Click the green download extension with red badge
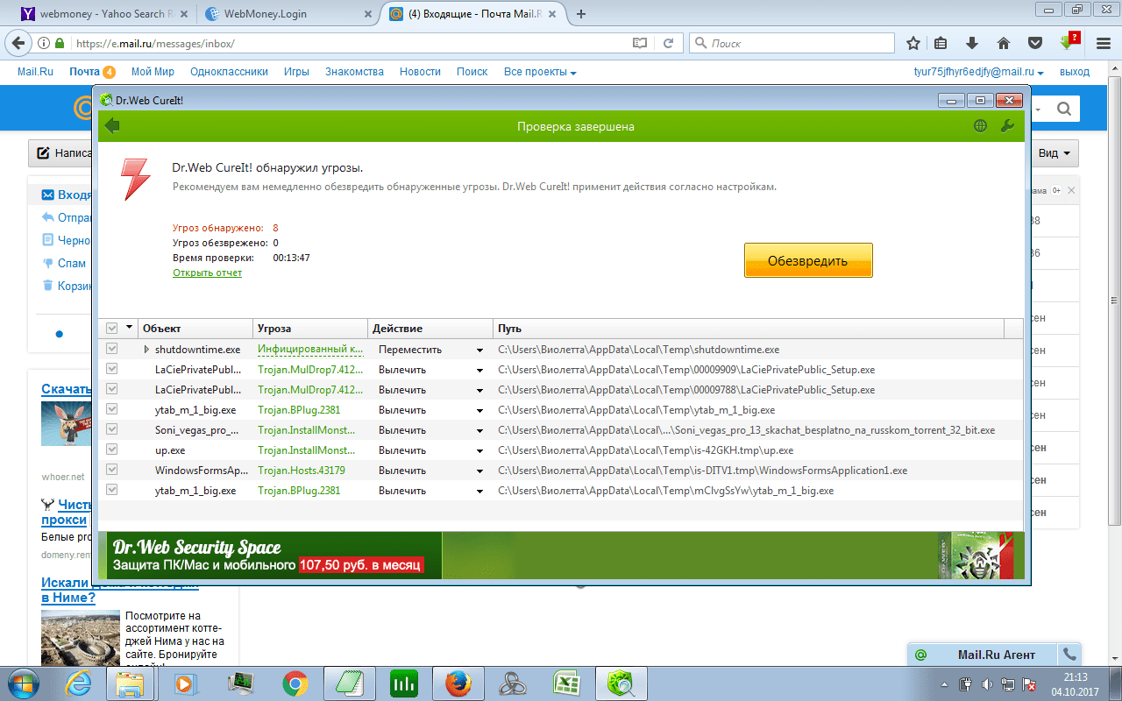This screenshot has width=1122, height=701. point(1069,41)
